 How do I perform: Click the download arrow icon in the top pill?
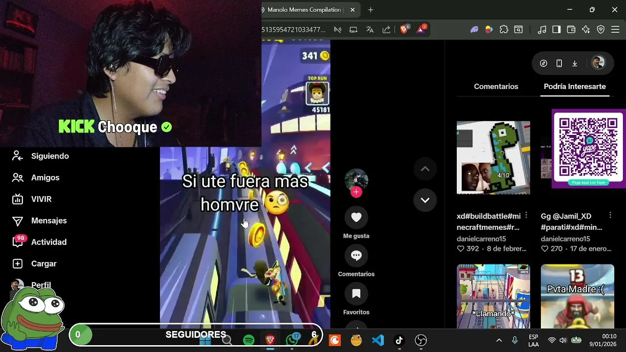click(x=575, y=63)
